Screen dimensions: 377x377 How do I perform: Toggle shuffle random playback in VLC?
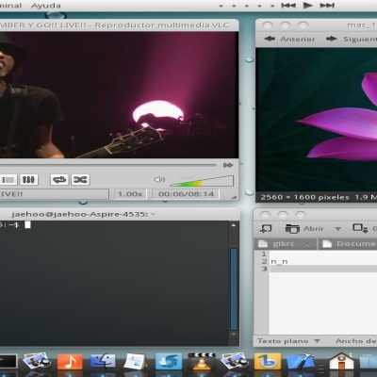coord(80,180)
